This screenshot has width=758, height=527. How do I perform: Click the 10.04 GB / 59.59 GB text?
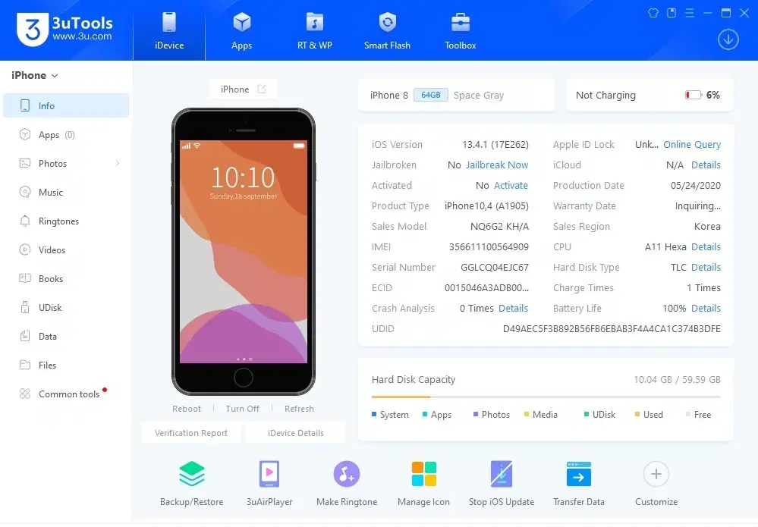pos(677,380)
